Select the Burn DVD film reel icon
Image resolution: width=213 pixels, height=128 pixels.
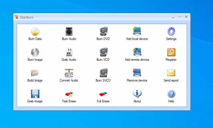[103, 31]
